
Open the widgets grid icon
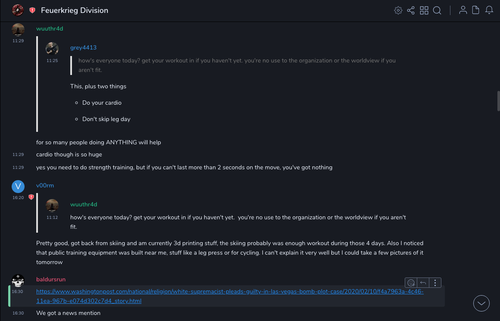click(x=424, y=10)
